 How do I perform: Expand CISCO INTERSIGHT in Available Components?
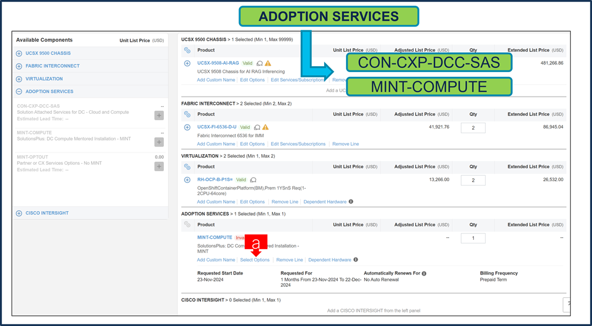pyautogui.click(x=19, y=213)
